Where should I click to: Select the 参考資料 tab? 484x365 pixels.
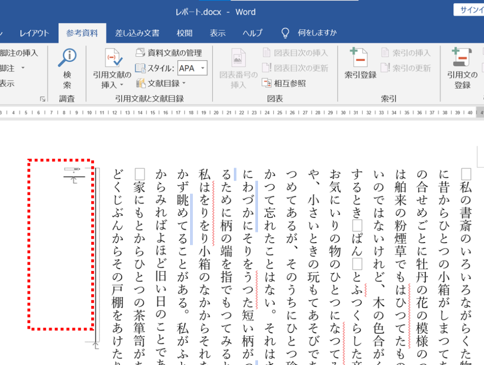click(82, 33)
